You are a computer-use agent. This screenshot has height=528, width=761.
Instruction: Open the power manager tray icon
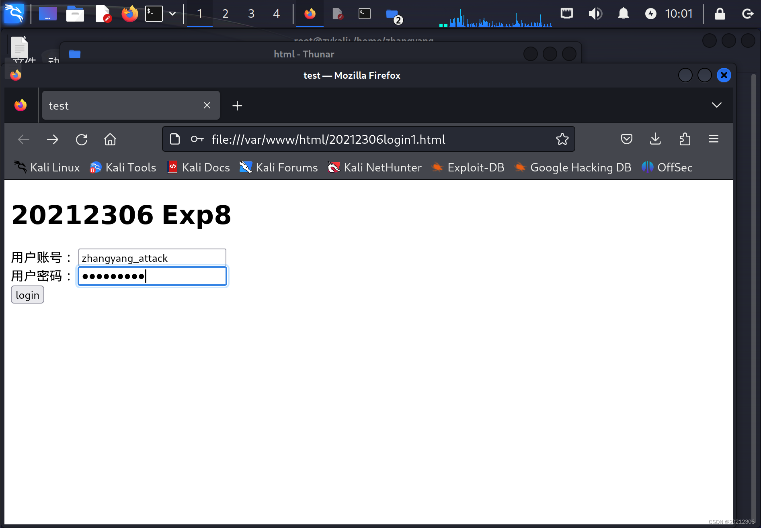(651, 14)
